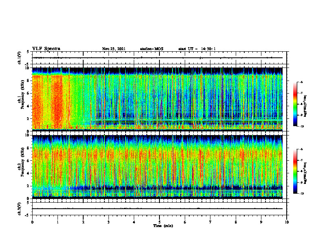Click the 'station=MOS' header text
The image size is (323, 249).
point(152,49)
